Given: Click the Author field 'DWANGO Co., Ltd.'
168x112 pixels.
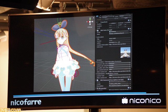Looking at the screenshot, I should 120,42.
